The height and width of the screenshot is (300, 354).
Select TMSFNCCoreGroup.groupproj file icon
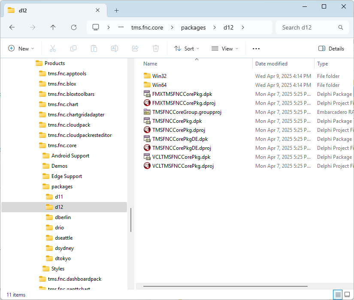click(x=147, y=112)
